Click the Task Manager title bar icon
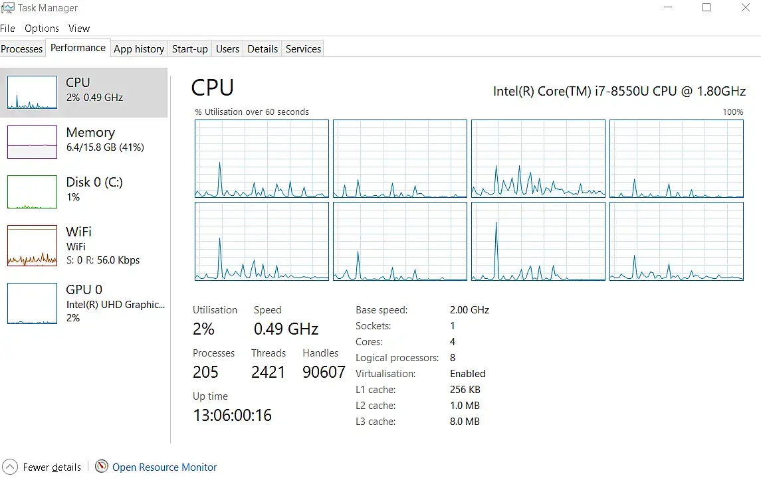 7,8
